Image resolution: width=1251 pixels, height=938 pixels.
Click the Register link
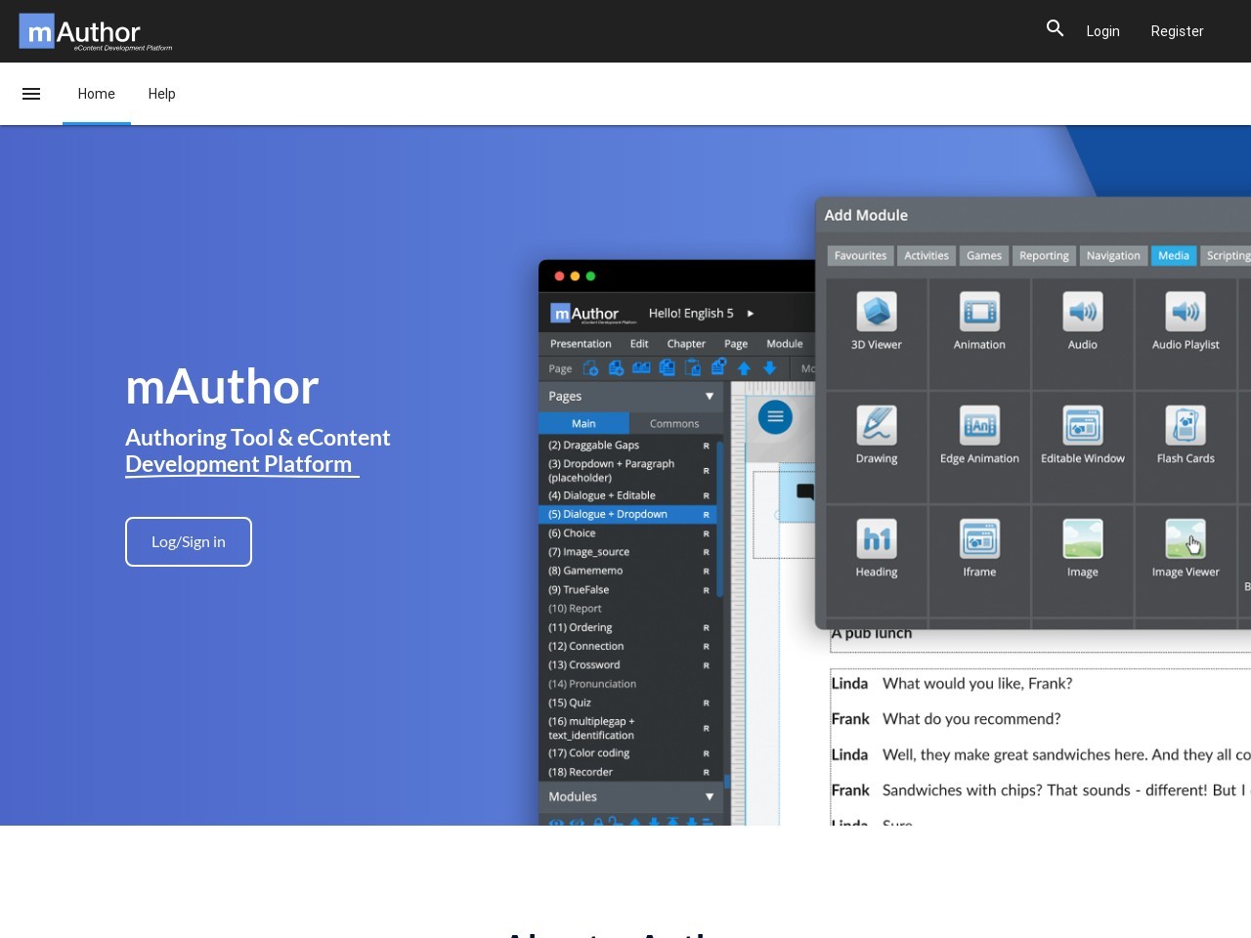click(x=1177, y=31)
